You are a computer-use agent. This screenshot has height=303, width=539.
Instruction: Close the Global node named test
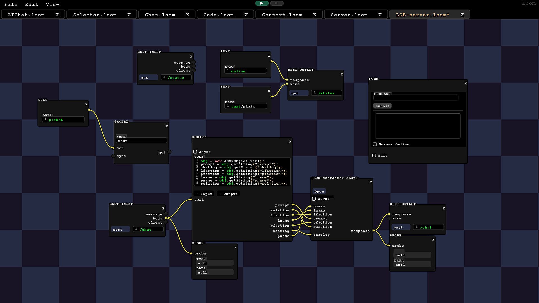167,126
